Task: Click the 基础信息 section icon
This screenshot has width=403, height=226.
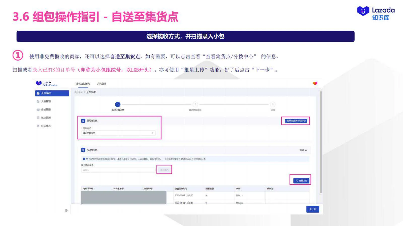Action: [83, 121]
